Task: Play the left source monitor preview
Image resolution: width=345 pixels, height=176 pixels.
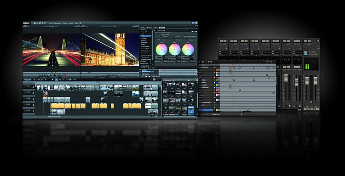Action: (x=55, y=75)
